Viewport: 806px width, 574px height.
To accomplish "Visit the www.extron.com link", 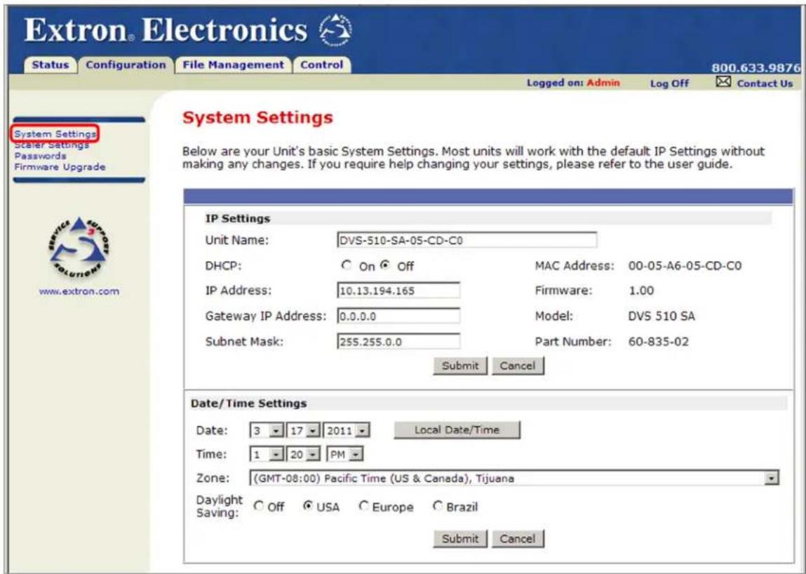I will (x=79, y=291).
